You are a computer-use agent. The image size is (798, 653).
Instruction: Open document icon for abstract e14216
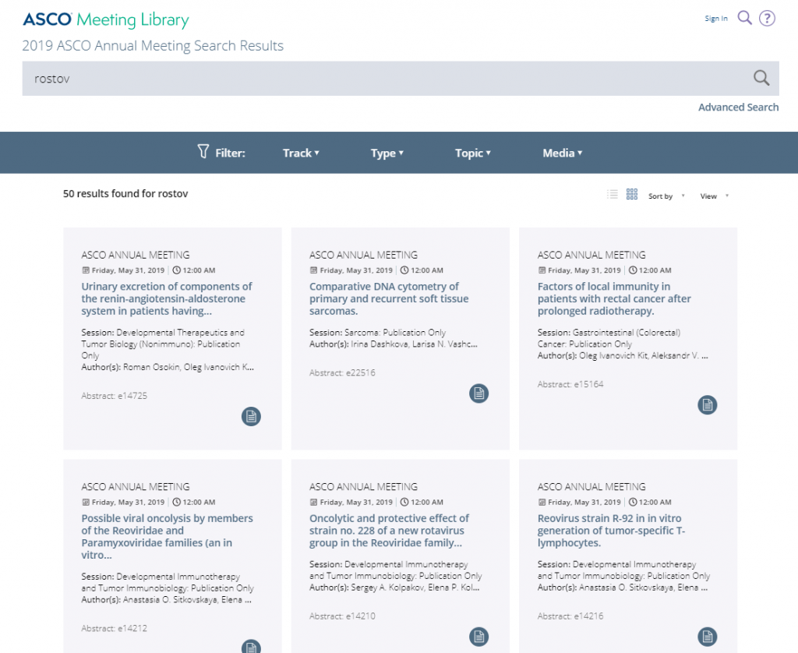point(707,637)
